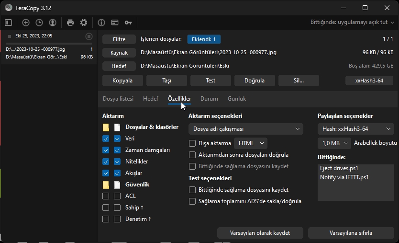
Task: Enable Aktarımdan sonra dosyaları doğrula
Action: click(x=192, y=155)
